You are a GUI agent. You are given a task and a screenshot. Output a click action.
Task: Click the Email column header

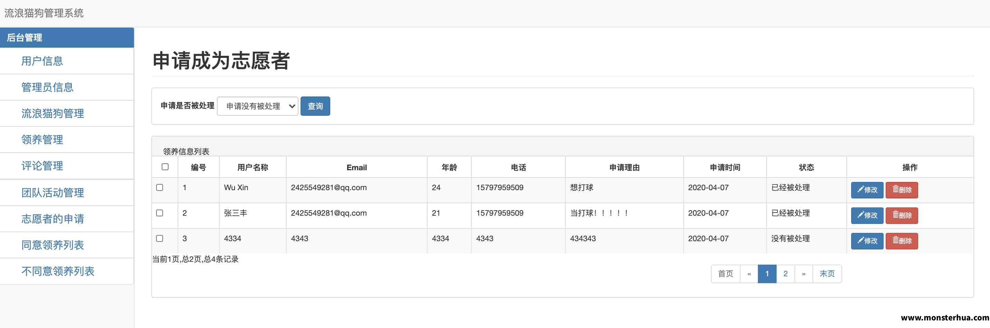coord(356,167)
